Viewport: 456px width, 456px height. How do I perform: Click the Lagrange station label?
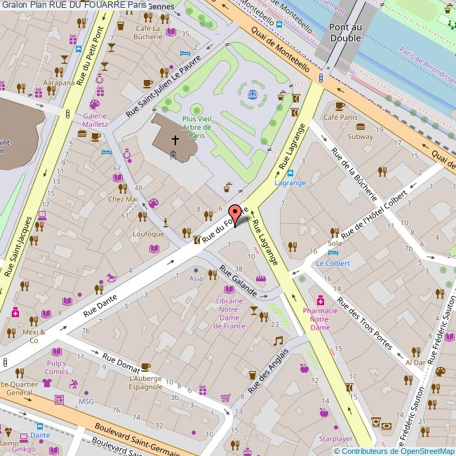click(290, 182)
